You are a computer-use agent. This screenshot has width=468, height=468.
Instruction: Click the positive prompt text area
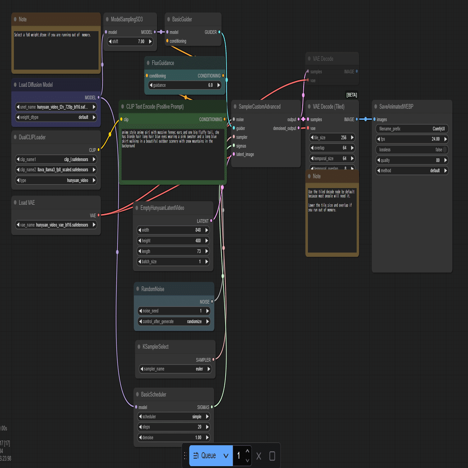click(x=173, y=154)
